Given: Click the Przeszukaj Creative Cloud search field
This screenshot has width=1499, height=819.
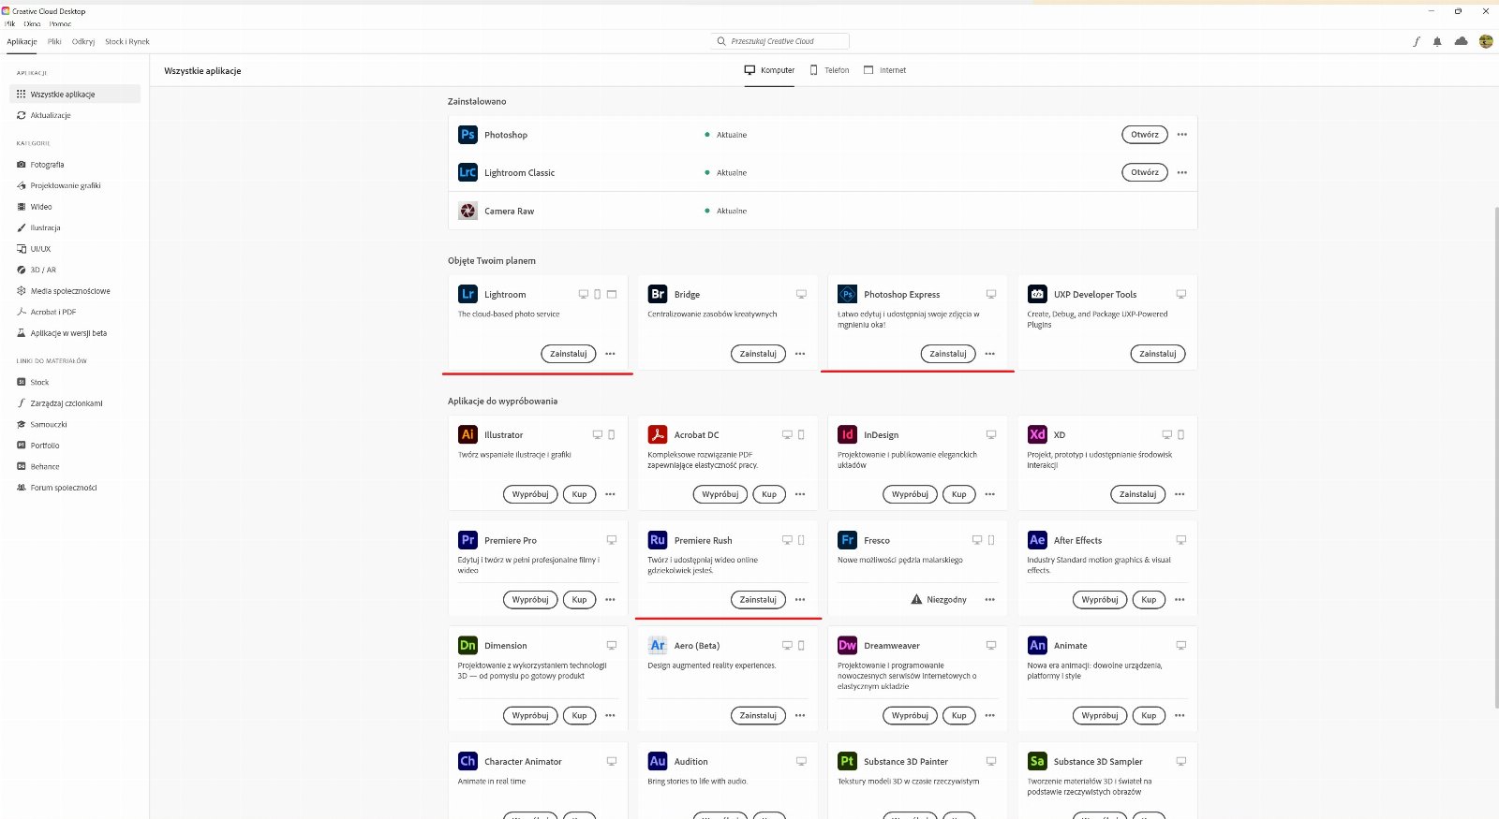Looking at the screenshot, I should pyautogui.click(x=779, y=41).
